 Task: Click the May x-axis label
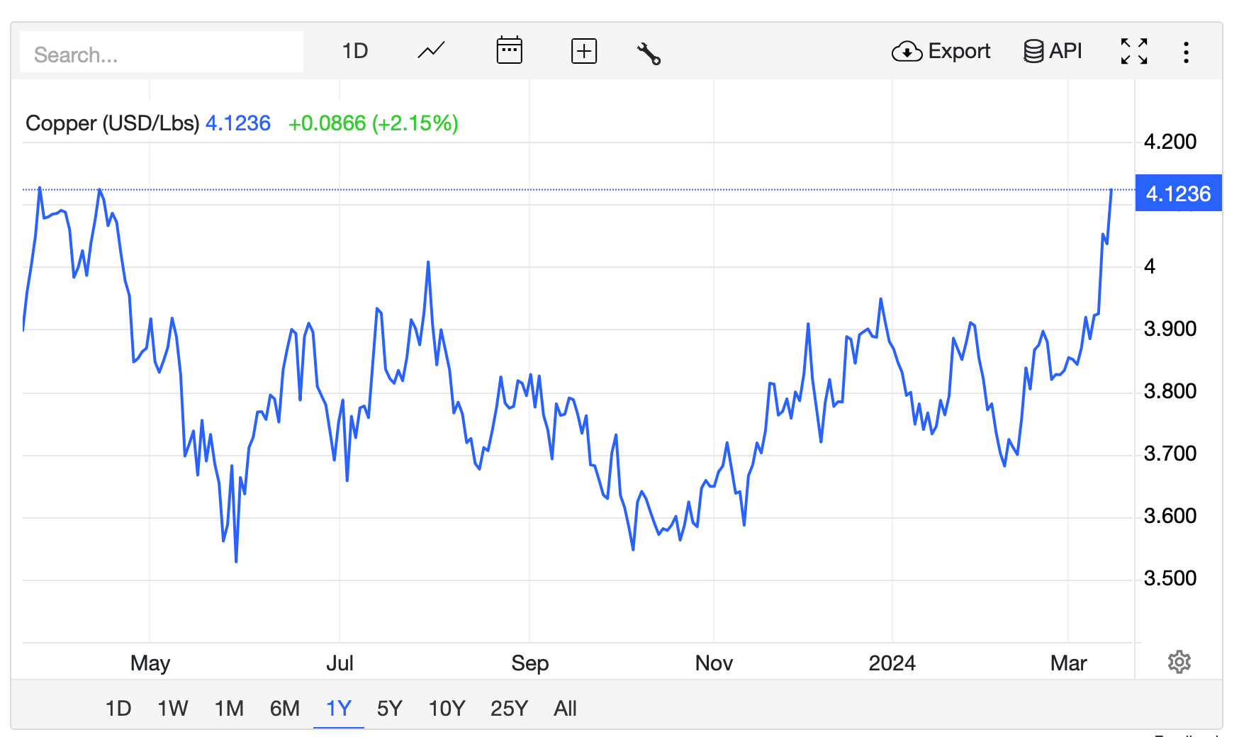click(x=150, y=663)
